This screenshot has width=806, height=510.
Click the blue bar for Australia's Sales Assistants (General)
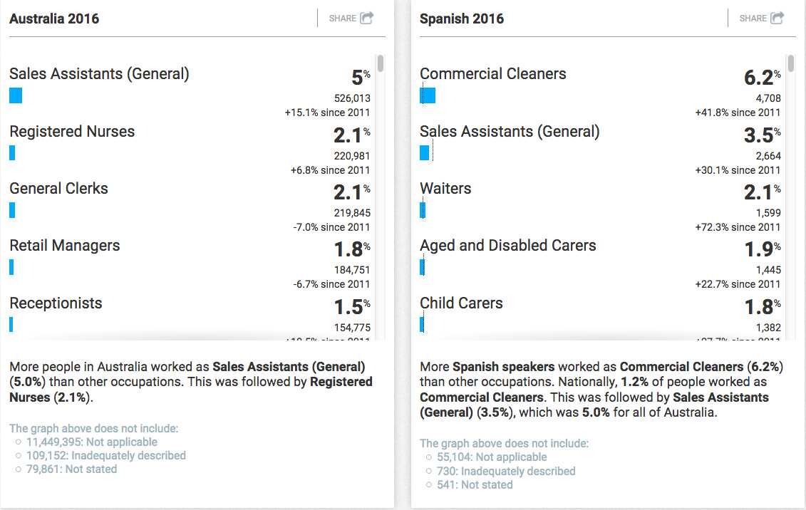(16, 95)
